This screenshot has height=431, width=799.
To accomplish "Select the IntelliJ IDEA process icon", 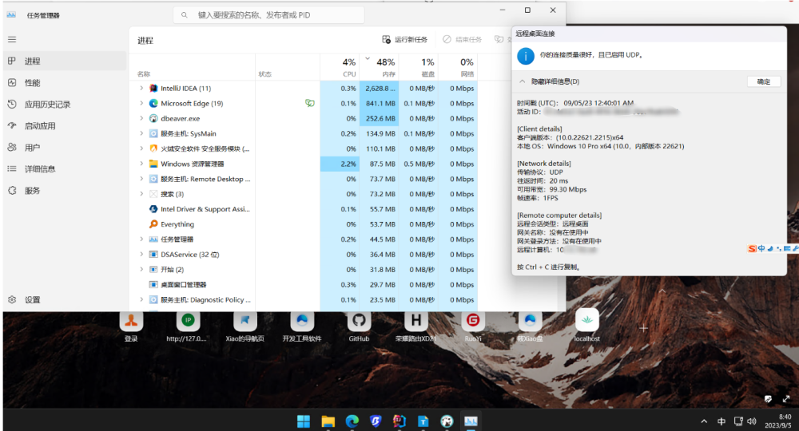I will [153, 88].
